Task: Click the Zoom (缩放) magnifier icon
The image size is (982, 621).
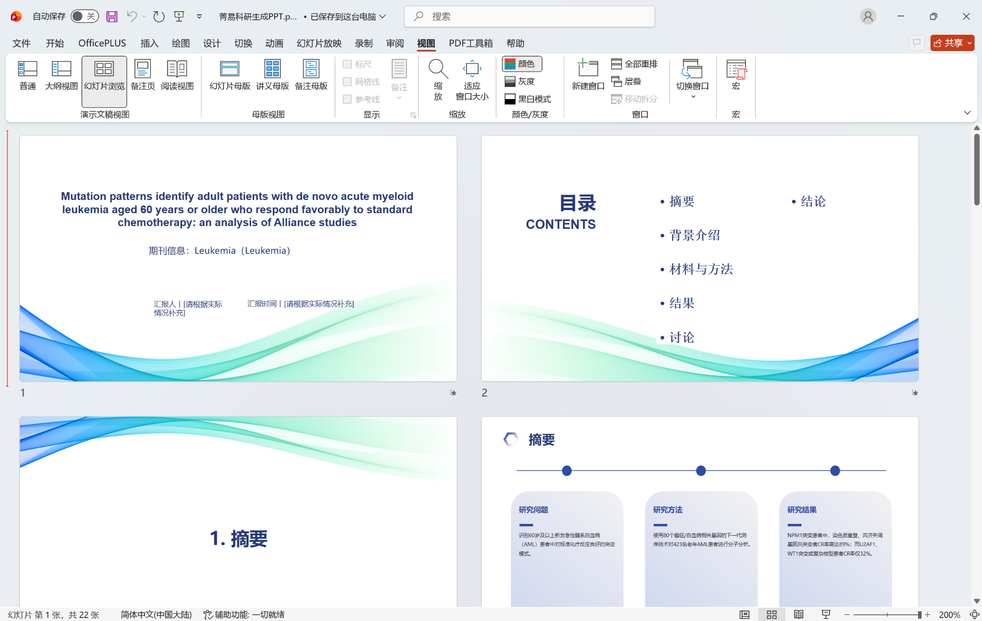Action: click(x=438, y=70)
